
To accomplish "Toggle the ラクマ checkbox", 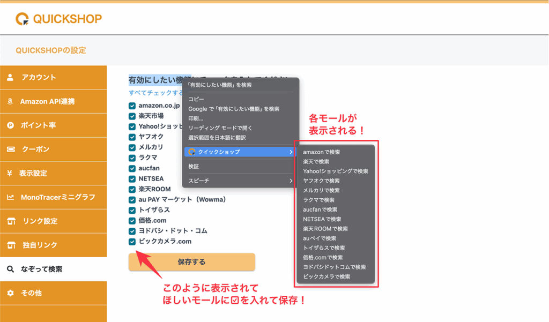I will [x=132, y=158].
